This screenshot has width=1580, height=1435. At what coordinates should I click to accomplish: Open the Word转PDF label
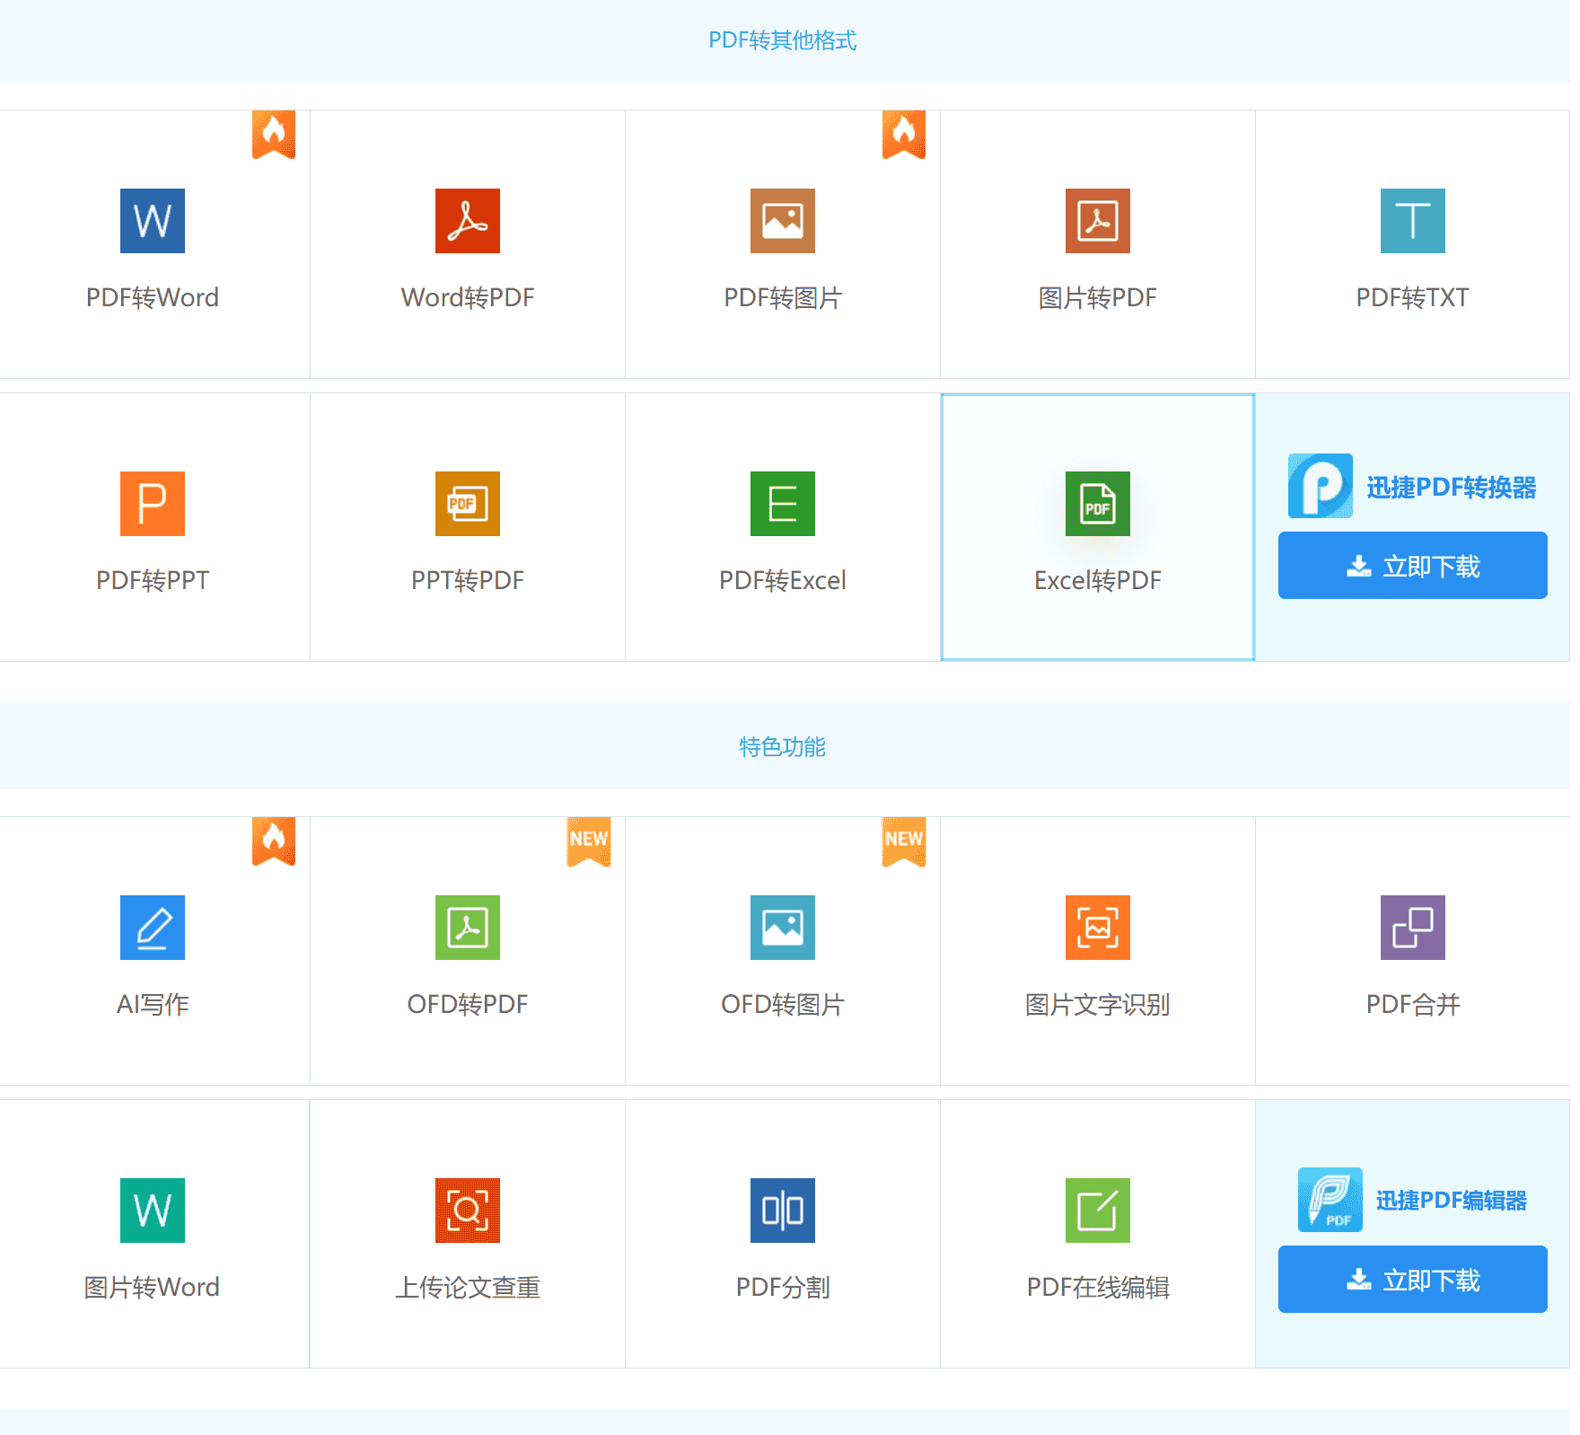tap(468, 297)
